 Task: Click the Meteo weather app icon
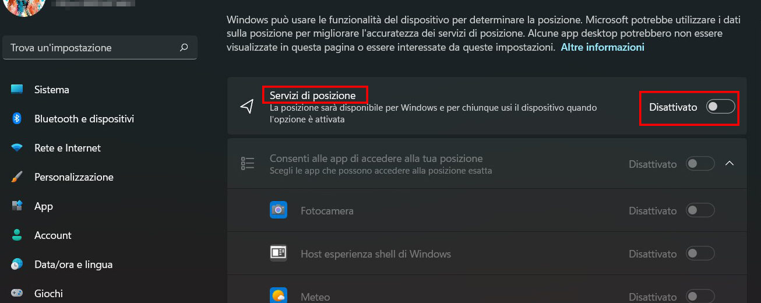tap(279, 296)
